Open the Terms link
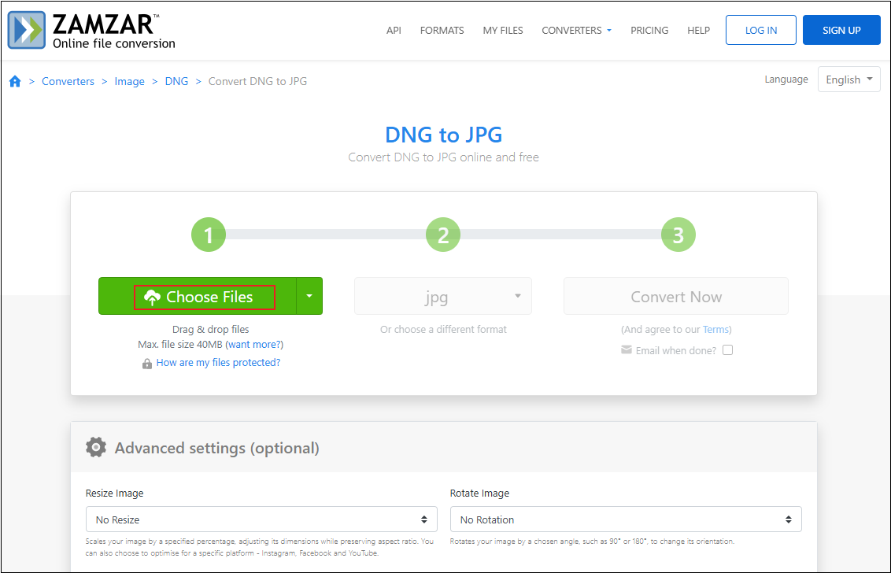The image size is (891, 573). pyautogui.click(x=715, y=330)
